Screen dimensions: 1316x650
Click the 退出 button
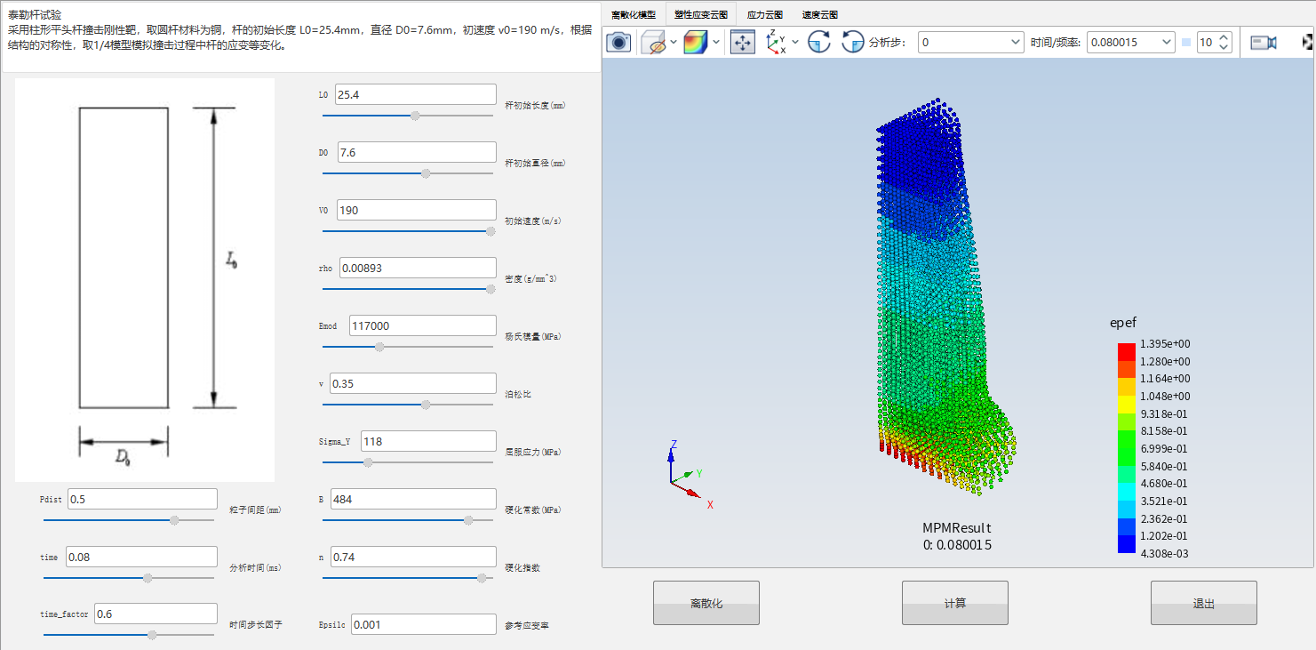1204,603
